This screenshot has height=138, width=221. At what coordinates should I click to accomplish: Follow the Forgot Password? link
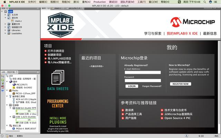tap(152, 86)
